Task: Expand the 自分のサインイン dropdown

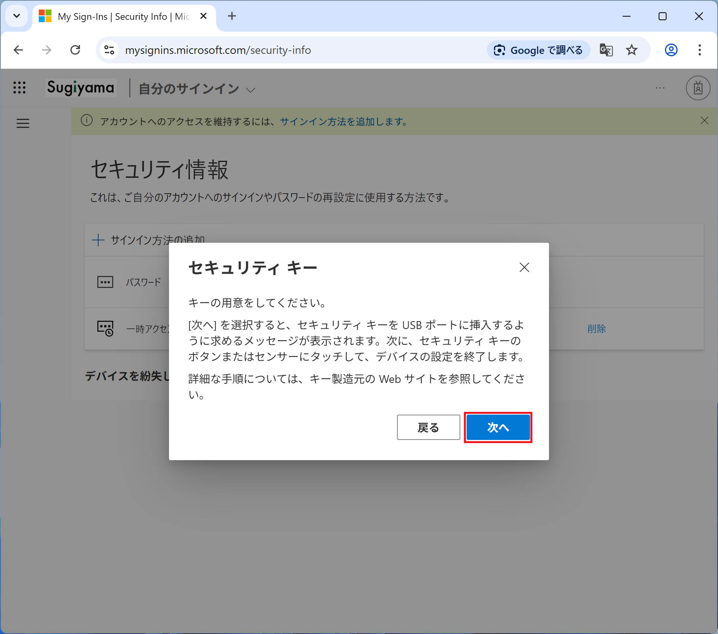Action: [x=250, y=90]
